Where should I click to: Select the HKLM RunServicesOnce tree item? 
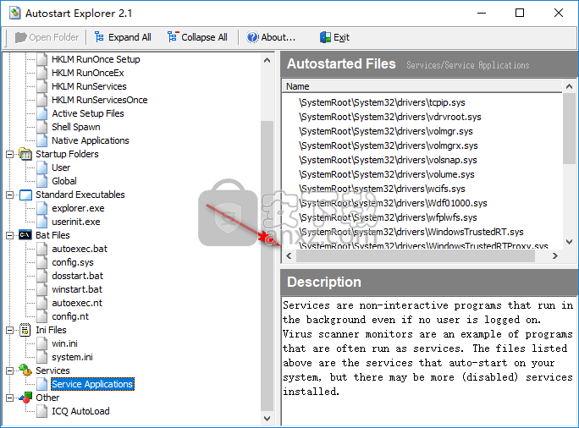coord(99,100)
